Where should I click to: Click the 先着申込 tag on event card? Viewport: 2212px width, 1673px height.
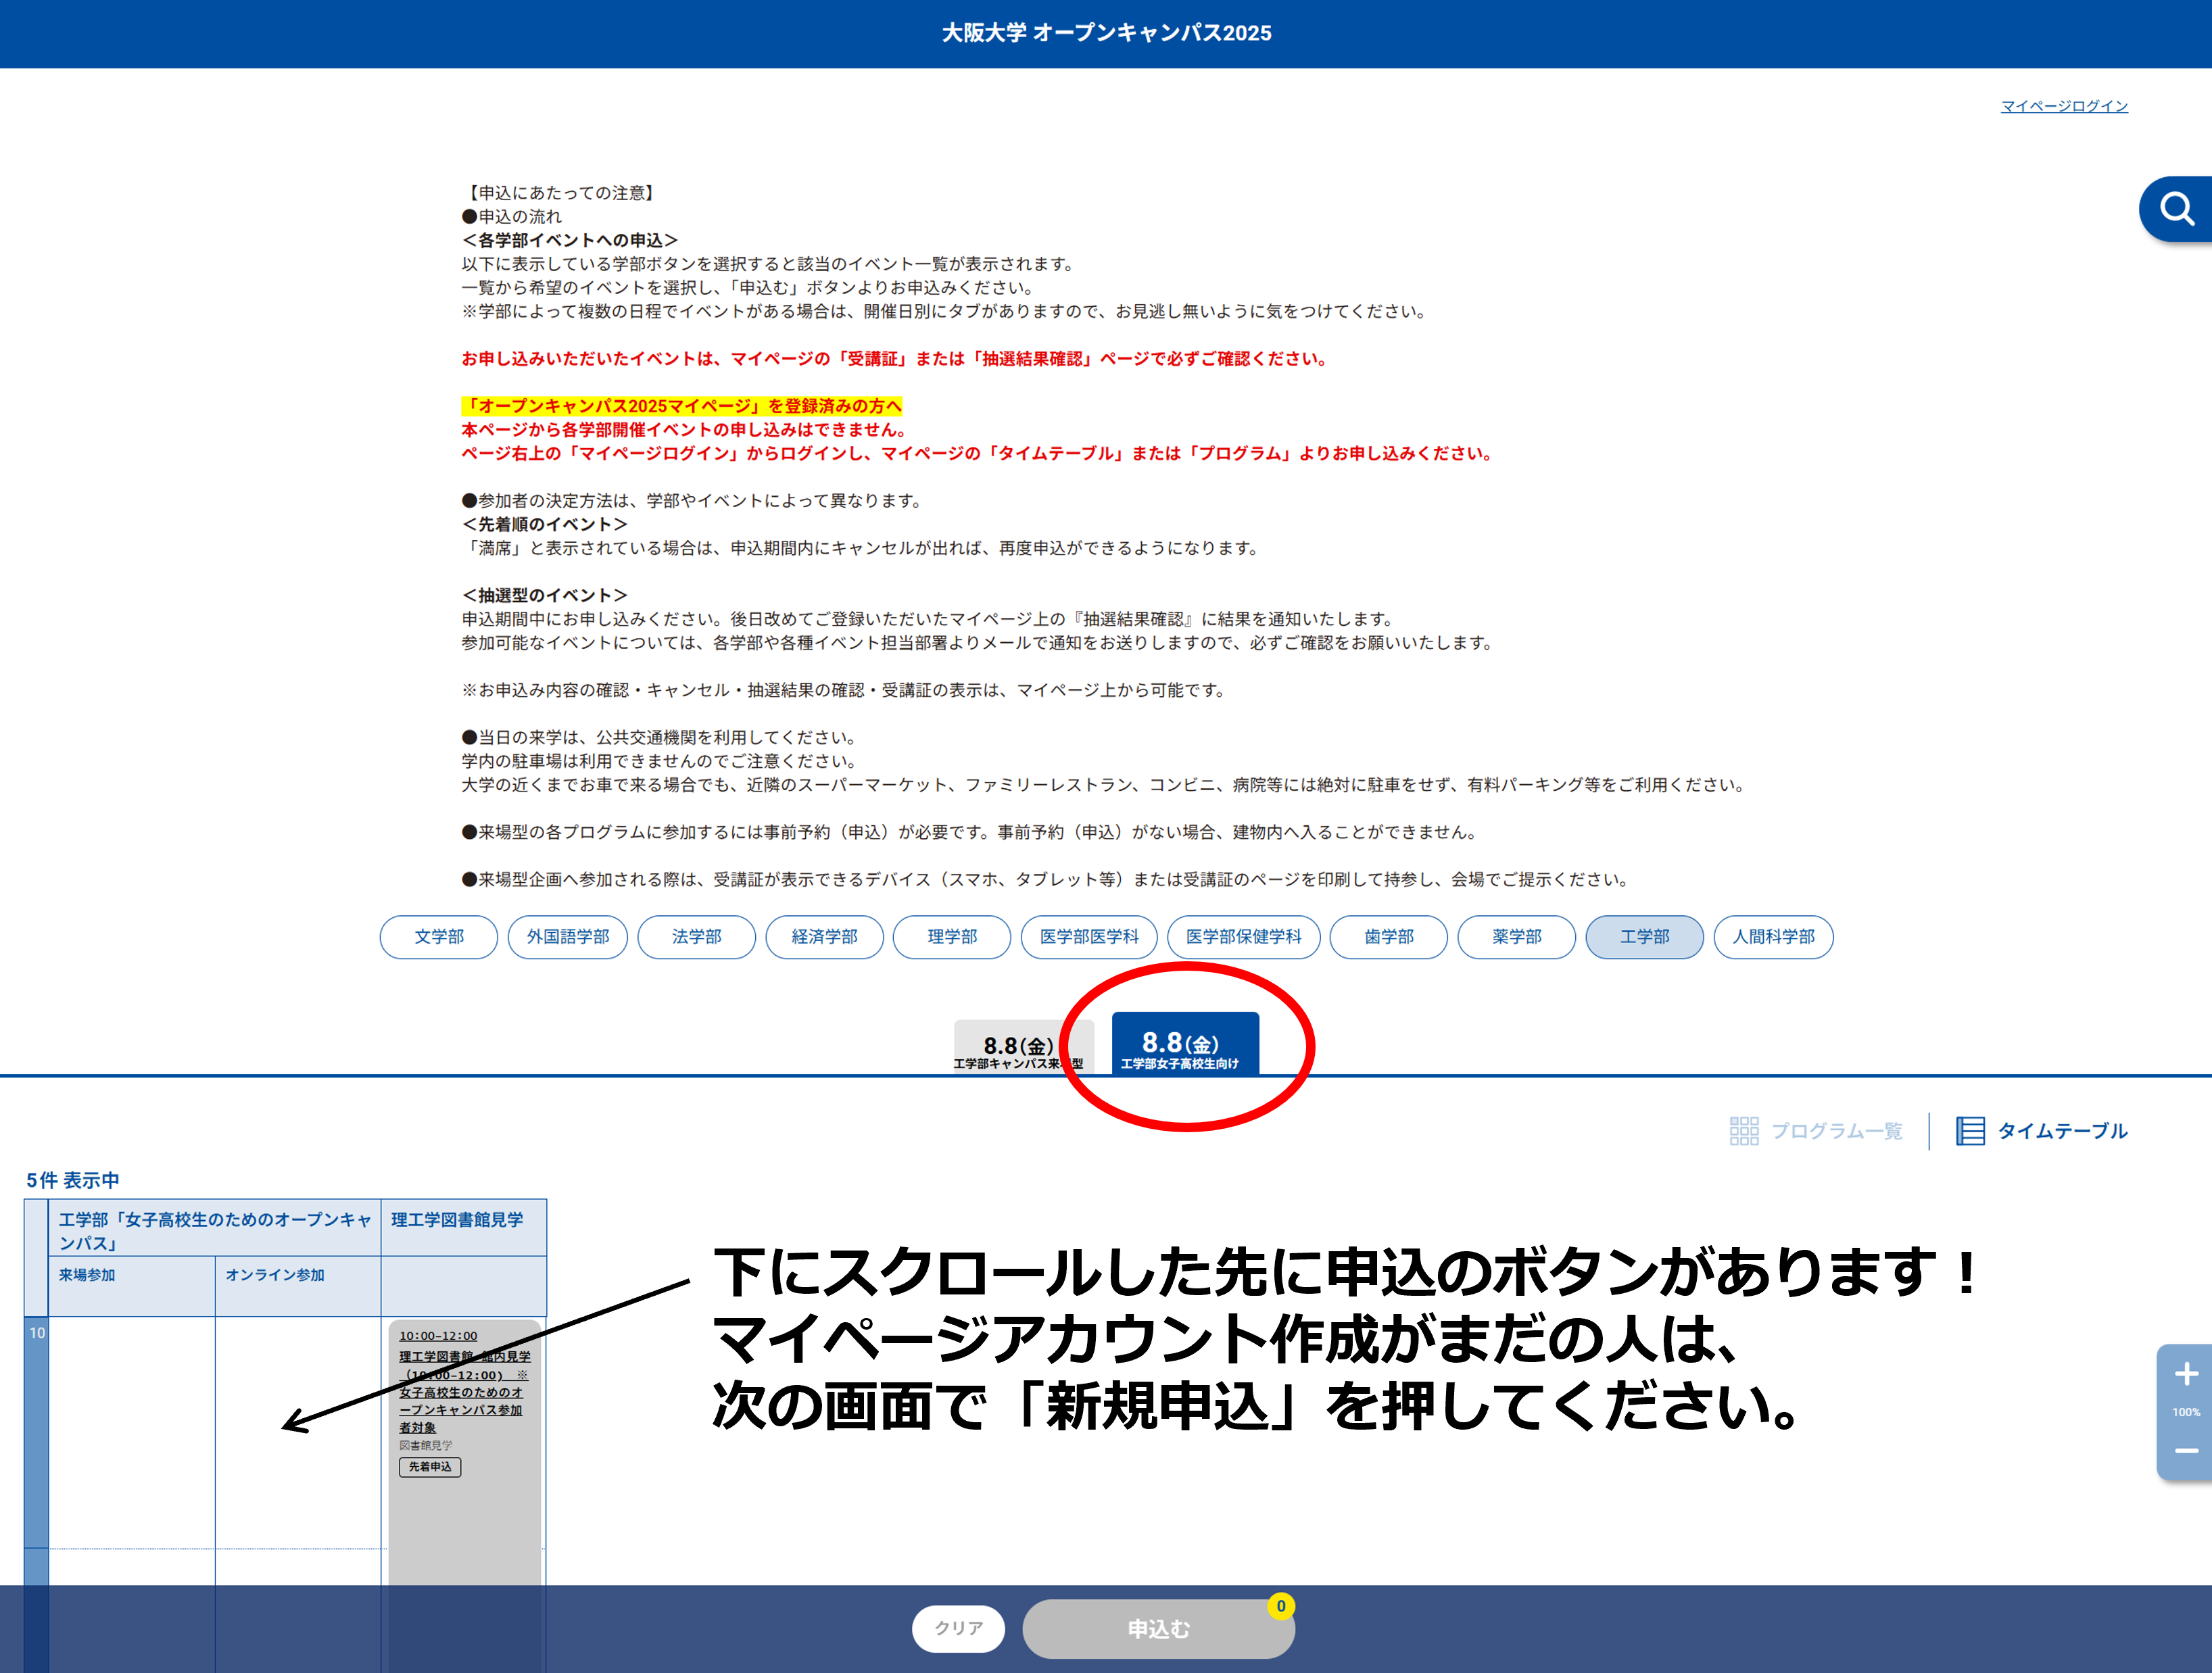pyautogui.click(x=430, y=1467)
